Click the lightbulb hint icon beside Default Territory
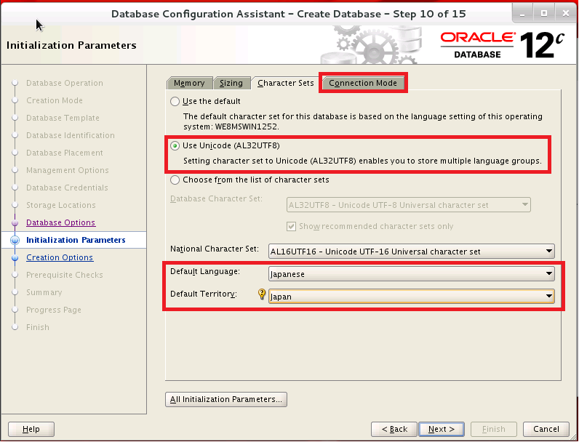Viewport: 579px width, 442px height. click(262, 294)
